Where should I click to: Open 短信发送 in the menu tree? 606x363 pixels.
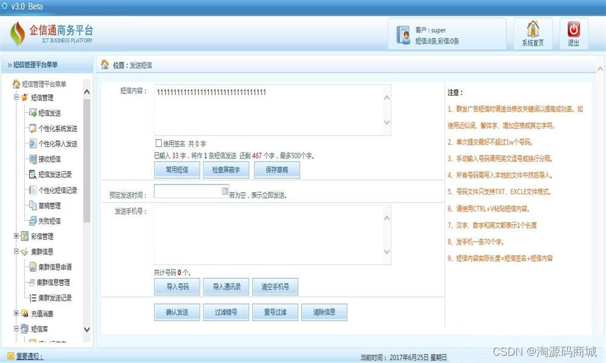coord(50,113)
